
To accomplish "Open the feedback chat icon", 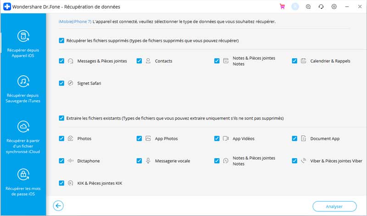I will click(308, 6).
